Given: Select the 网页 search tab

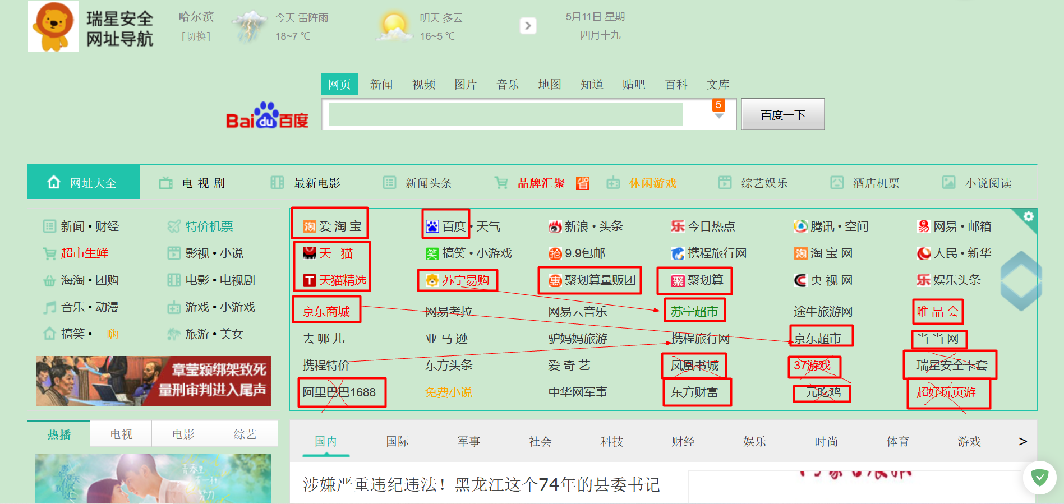Looking at the screenshot, I should (339, 84).
